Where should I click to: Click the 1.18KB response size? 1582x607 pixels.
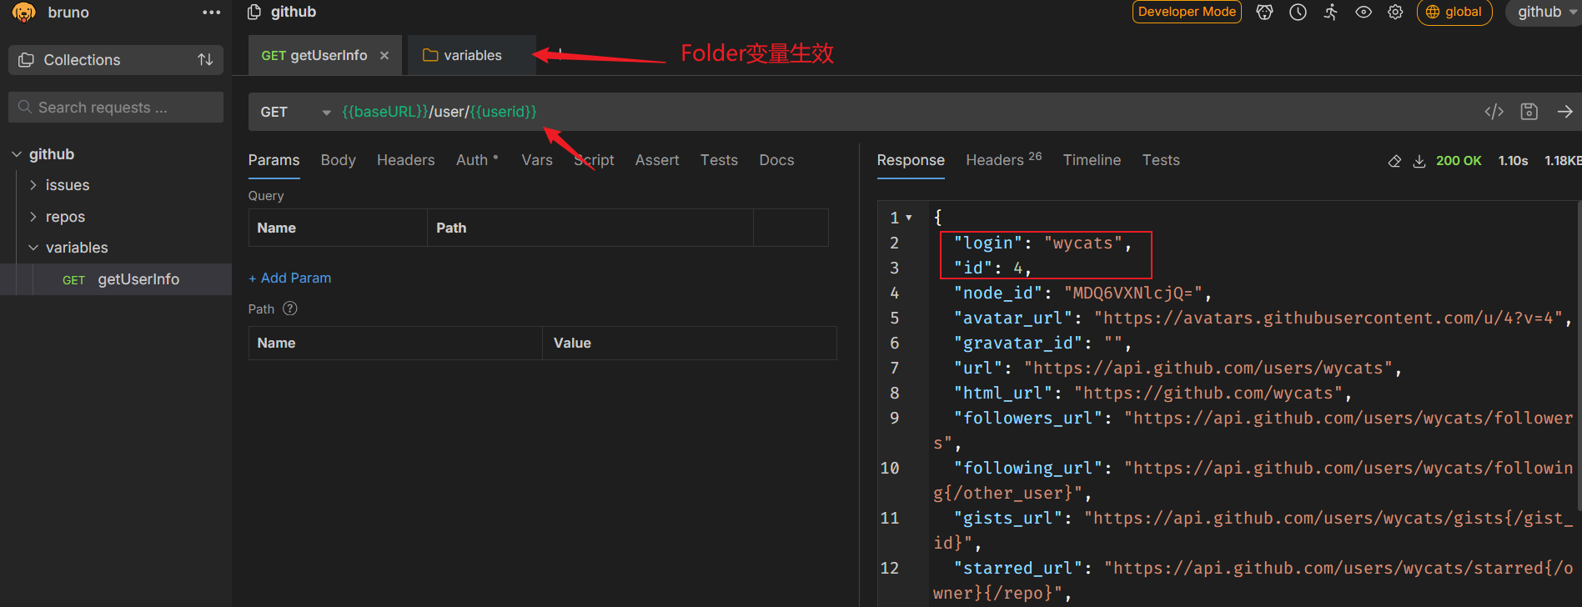click(1563, 161)
